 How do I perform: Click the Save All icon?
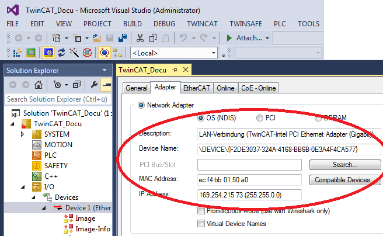[x=123, y=38]
